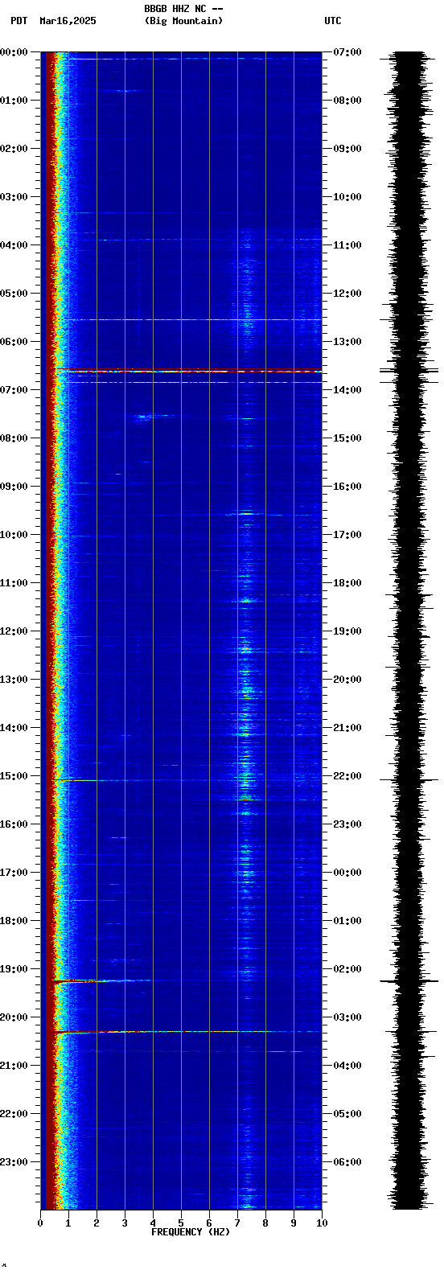Click the frequency axis '5' label
444x1274 pixels.
point(181,1223)
